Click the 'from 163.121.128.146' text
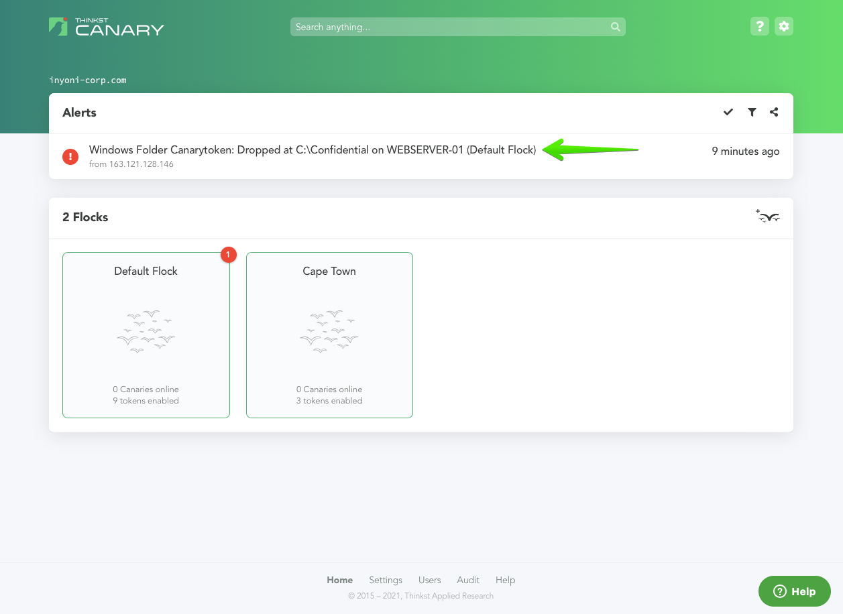 pyautogui.click(x=131, y=164)
